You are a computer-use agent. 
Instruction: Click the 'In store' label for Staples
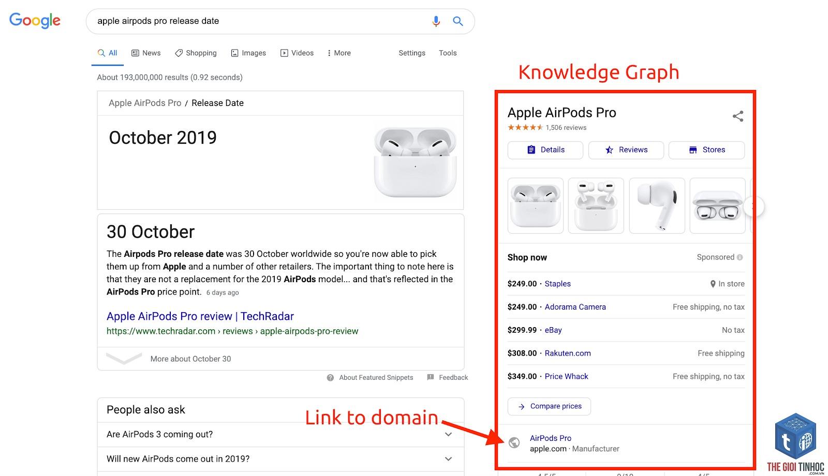click(x=731, y=284)
